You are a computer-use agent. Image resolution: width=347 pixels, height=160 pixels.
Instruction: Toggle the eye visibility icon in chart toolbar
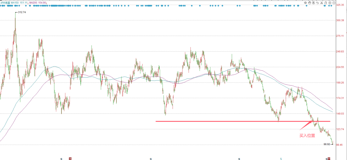306,3
